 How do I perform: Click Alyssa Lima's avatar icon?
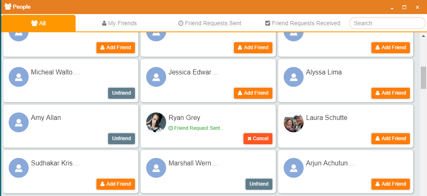coord(294,77)
